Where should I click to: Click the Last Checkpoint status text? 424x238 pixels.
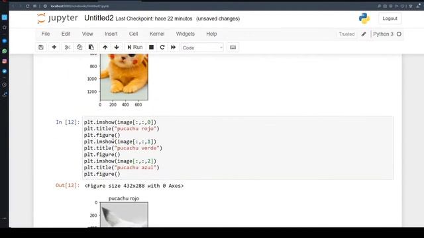(154, 19)
